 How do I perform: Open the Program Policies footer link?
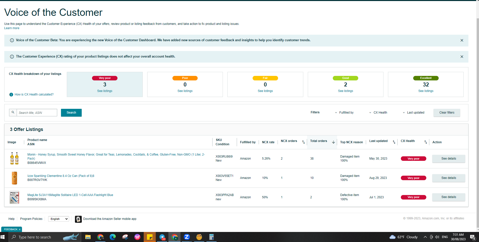pyautogui.click(x=31, y=219)
